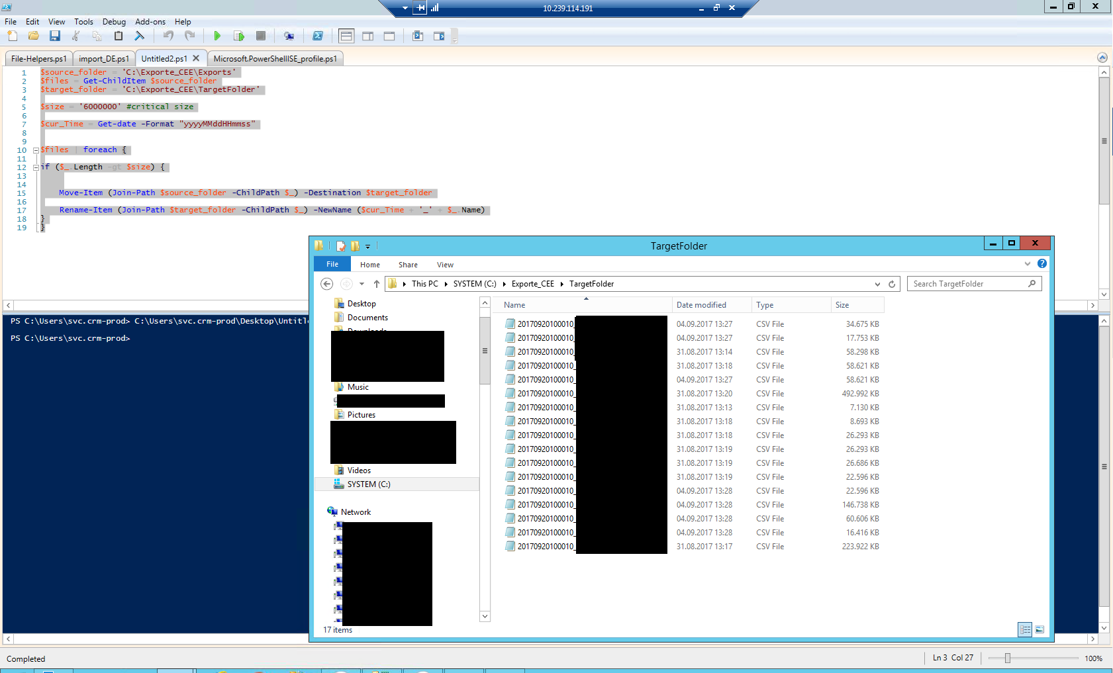
Task: Collapse the foreach block on line 10
Action: click(x=36, y=150)
